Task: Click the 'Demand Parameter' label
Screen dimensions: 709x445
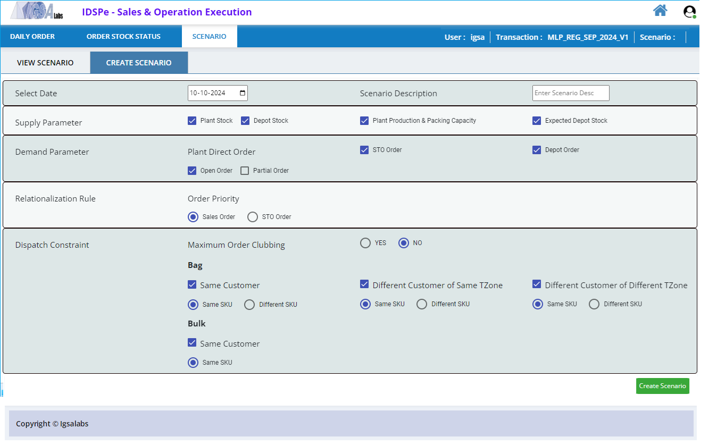Action: (52, 152)
